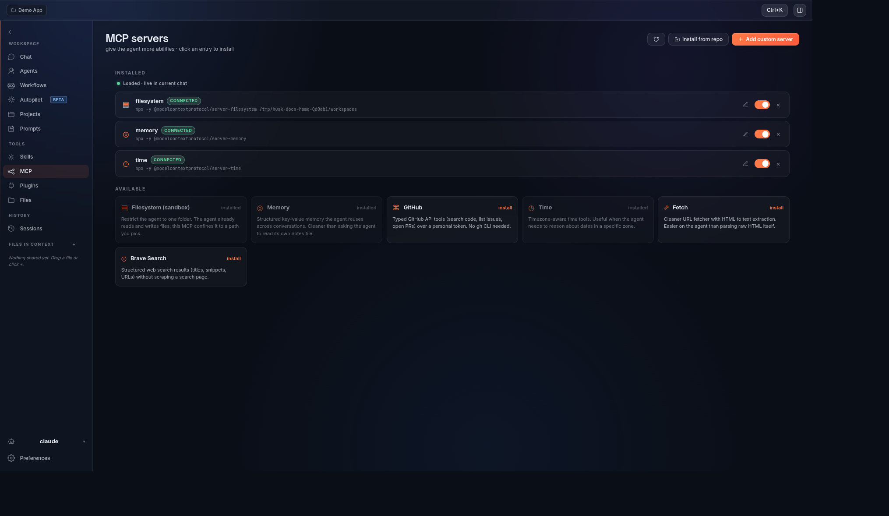Click the Memory card target icon
Image resolution: width=889 pixels, height=516 pixels.
pos(260,208)
